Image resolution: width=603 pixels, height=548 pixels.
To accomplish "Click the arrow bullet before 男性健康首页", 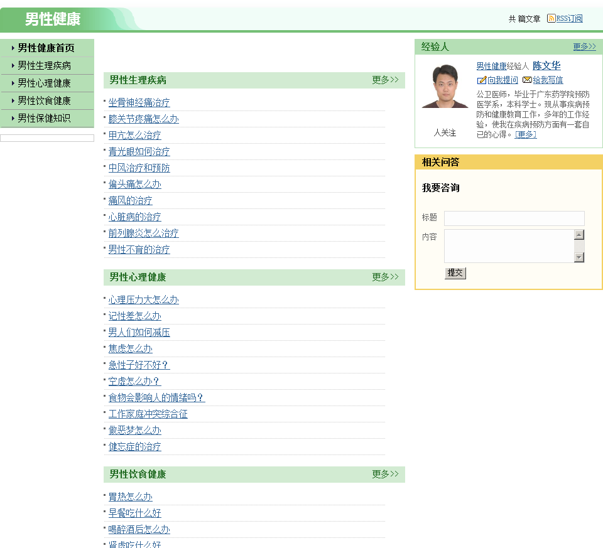I will [13, 48].
